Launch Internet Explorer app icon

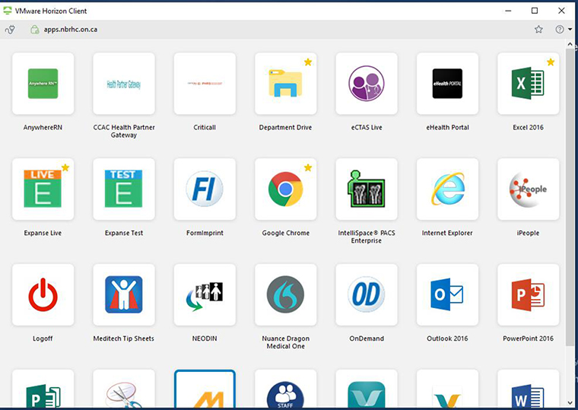[x=447, y=189]
